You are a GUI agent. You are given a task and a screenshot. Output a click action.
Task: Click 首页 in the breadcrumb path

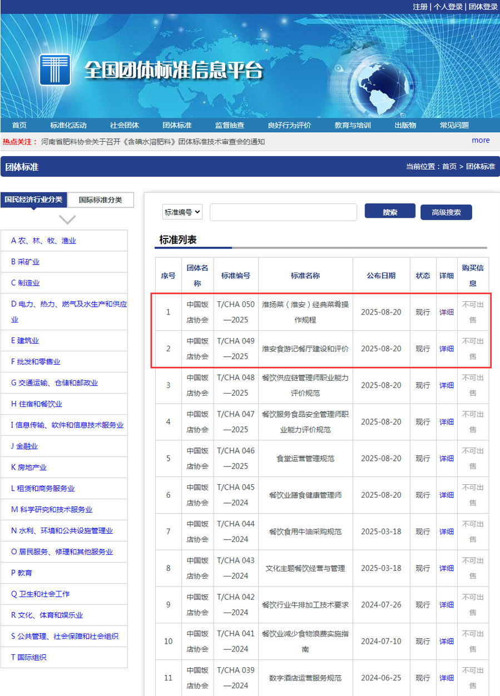coord(449,167)
